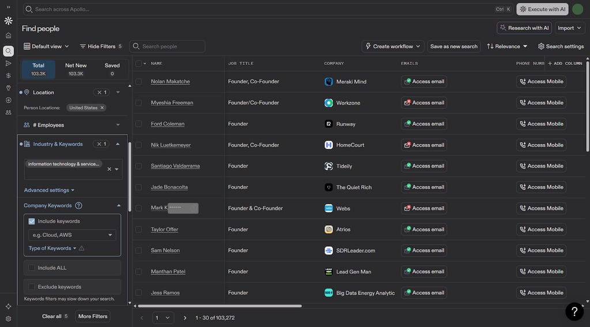Click the HomeCourt company logo
The height and width of the screenshot is (327, 590).
tap(328, 145)
